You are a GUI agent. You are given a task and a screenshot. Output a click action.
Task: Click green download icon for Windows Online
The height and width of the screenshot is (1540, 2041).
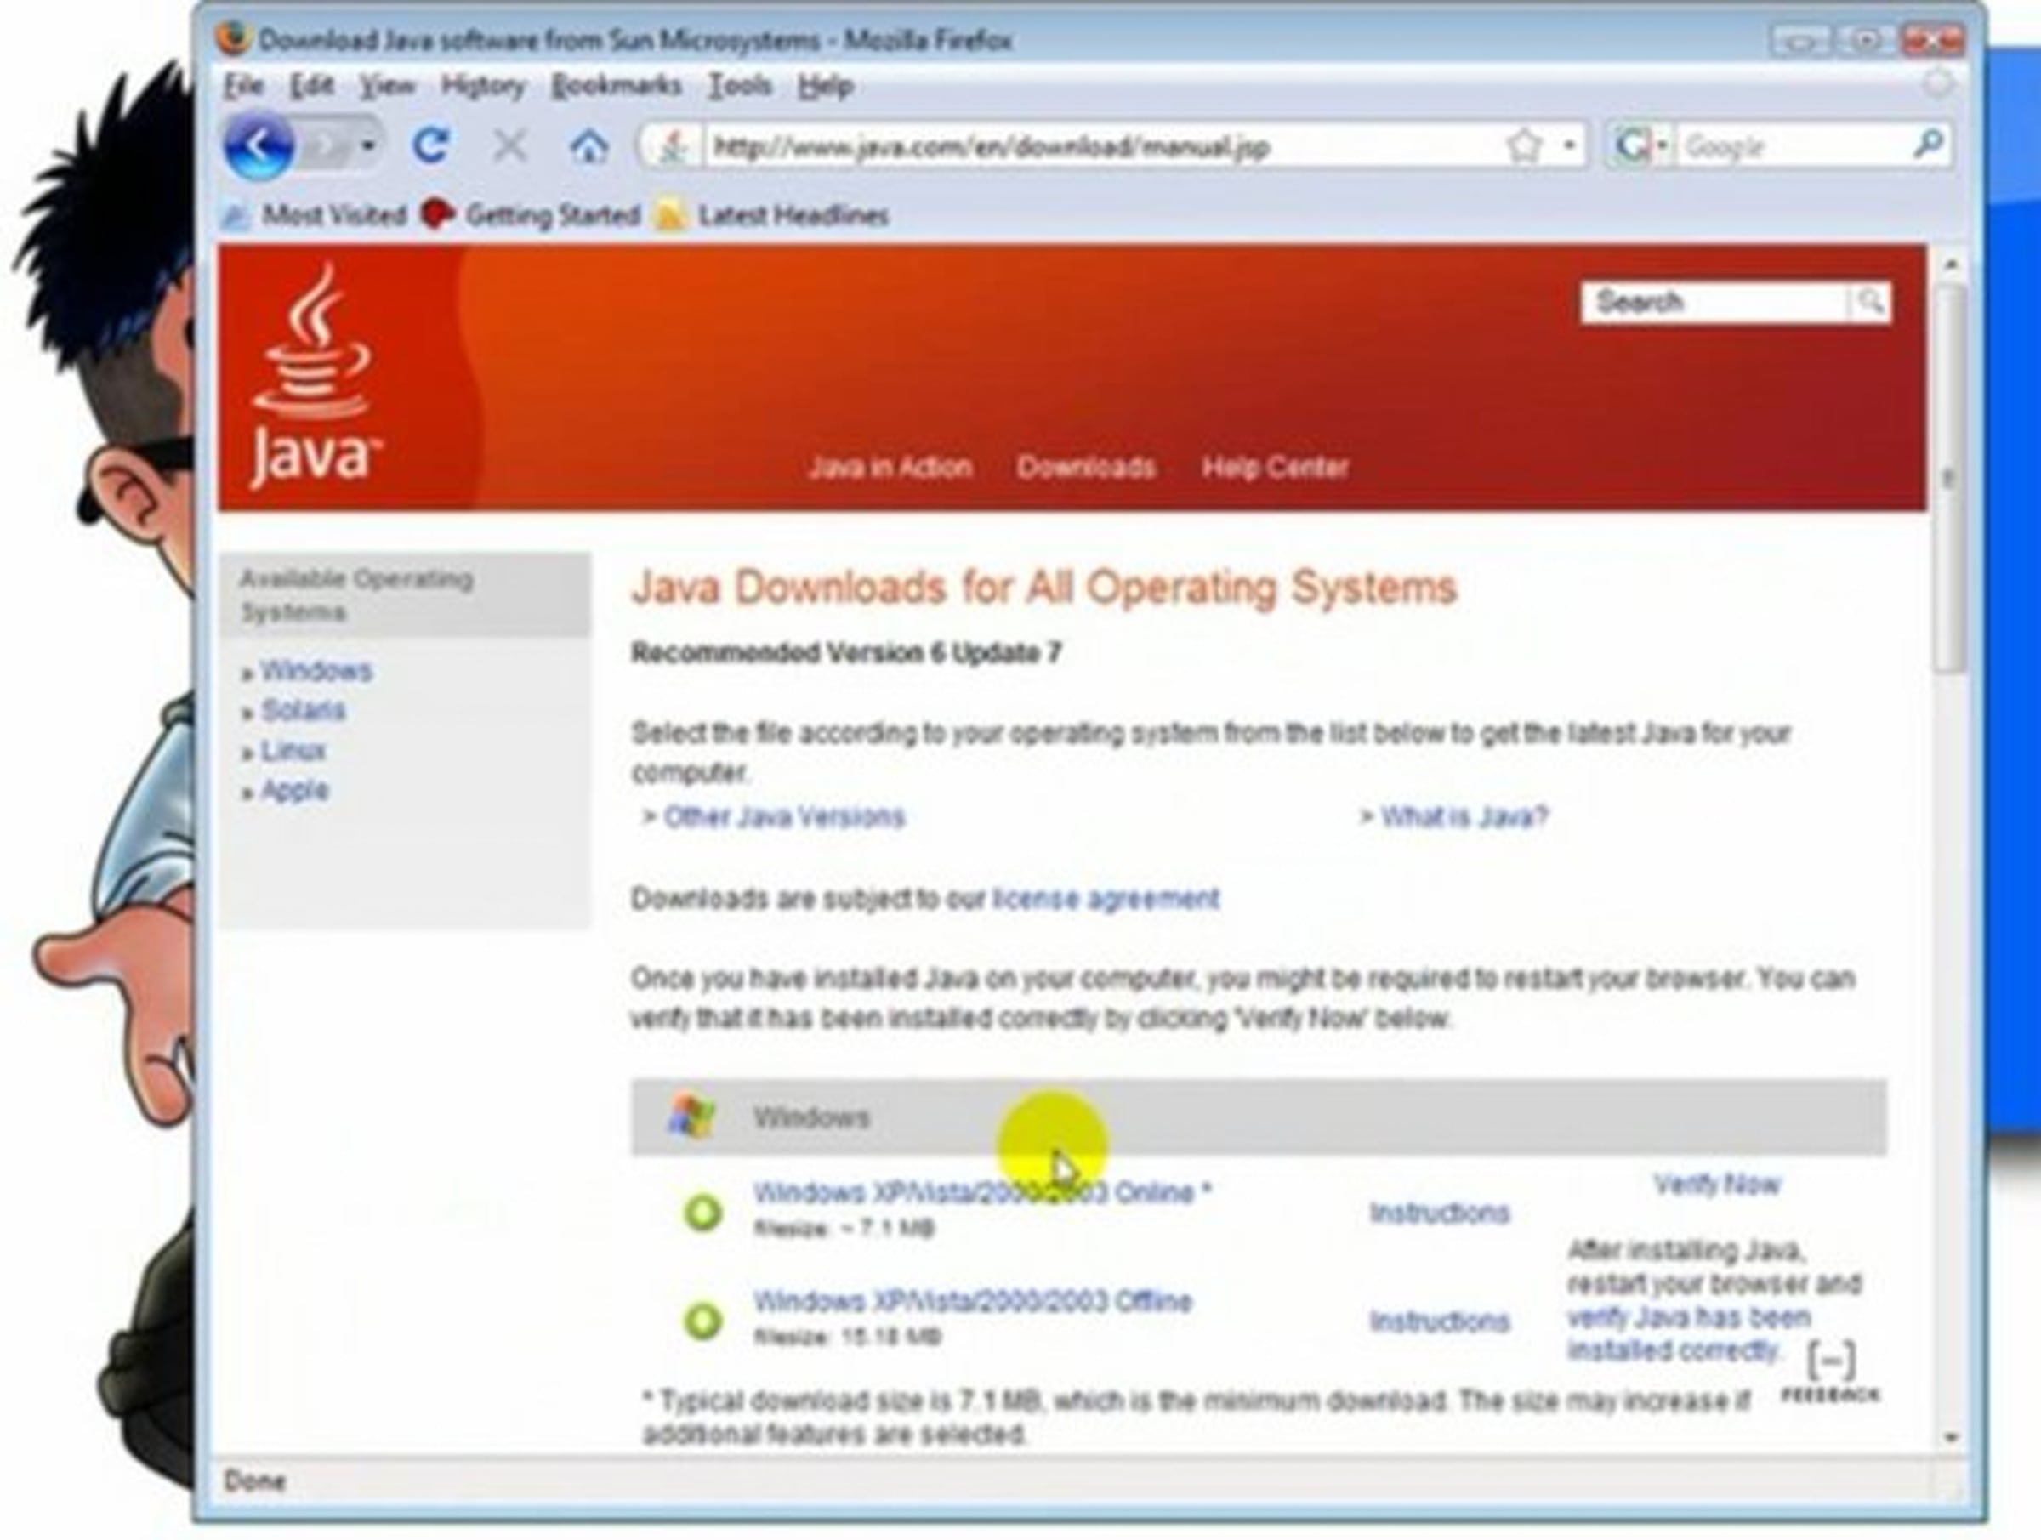[x=703, y=1212]
